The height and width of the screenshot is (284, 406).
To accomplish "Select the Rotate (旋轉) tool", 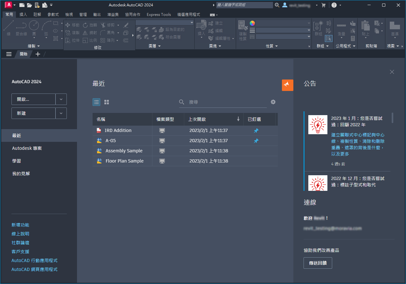I will 90,25.
